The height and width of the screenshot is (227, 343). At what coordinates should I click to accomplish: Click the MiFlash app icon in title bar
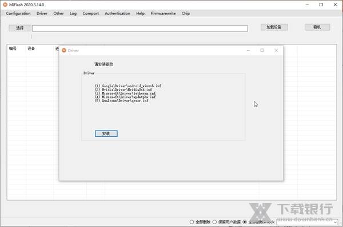(5, 5)
